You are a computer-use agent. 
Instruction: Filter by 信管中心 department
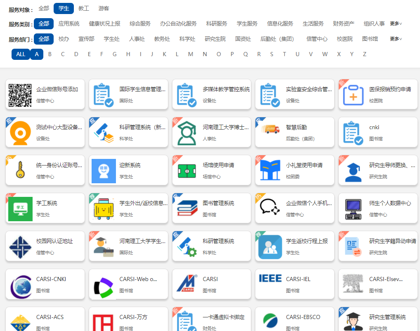[x=317, y=39]
